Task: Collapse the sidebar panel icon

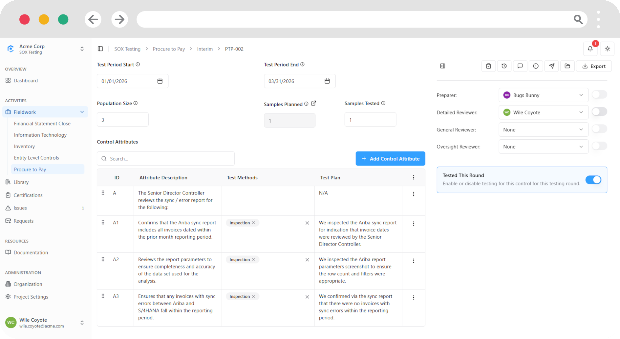Action: point(100,49)
